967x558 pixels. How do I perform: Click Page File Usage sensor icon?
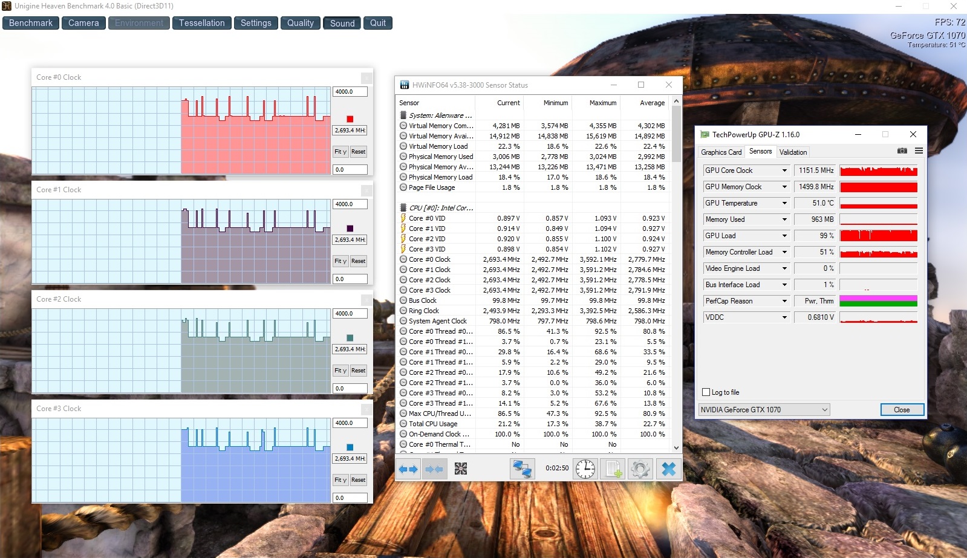[x=403, y=187]
